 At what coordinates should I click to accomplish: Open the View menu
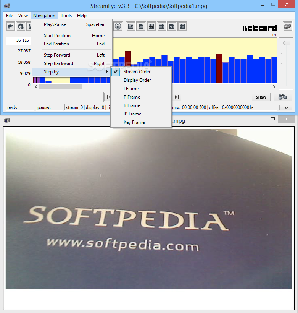tap(23, 16)
